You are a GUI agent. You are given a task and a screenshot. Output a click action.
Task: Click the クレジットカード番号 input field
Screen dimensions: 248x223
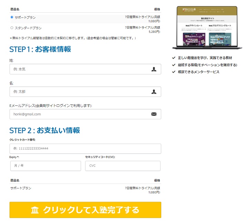(x=85, y=149)
